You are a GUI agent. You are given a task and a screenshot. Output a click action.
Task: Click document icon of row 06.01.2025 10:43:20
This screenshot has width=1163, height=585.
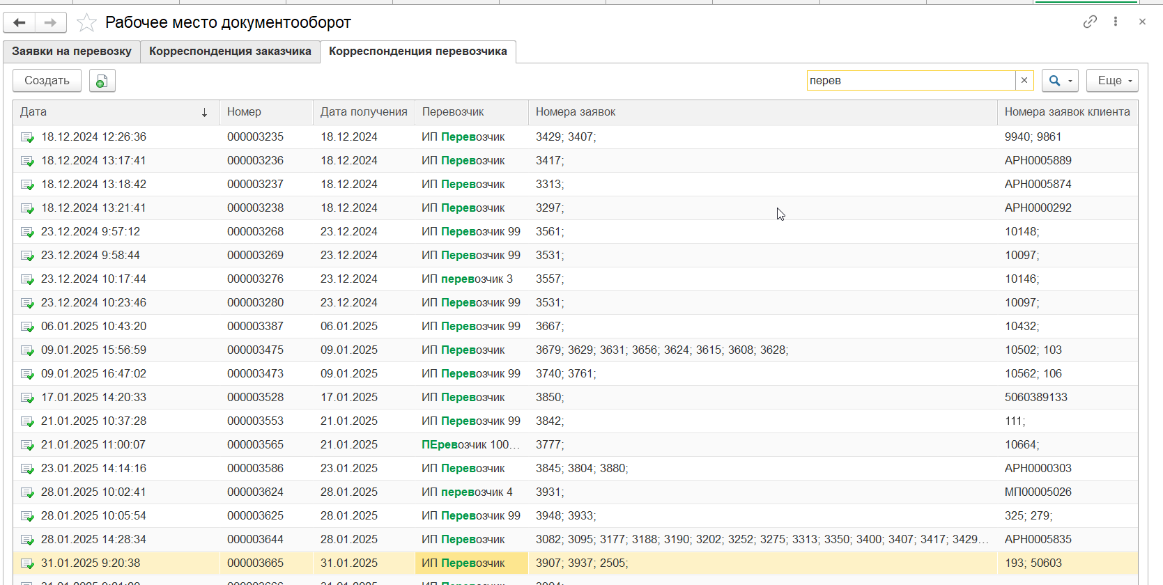point(27,327)
